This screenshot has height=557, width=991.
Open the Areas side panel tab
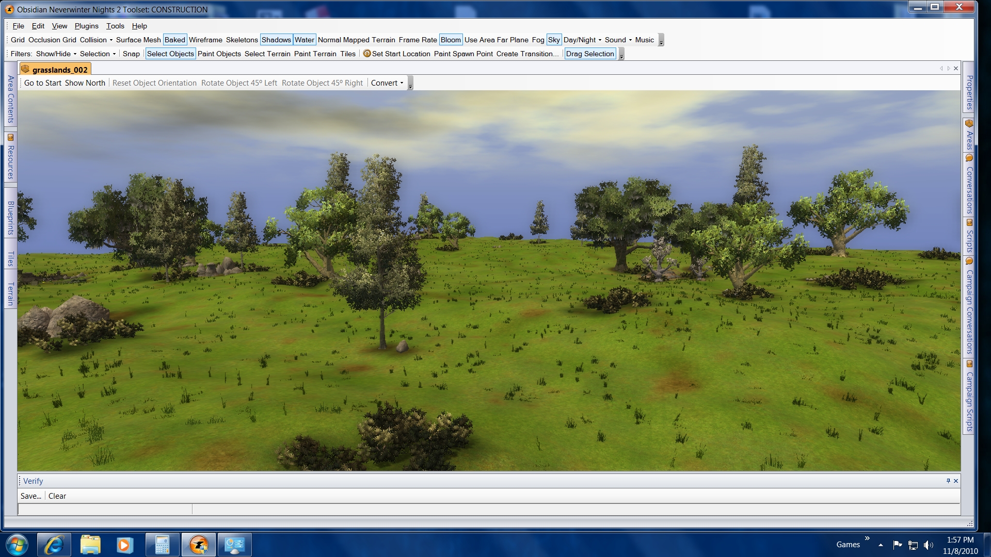pyautogui.click(x=969, y=136)
